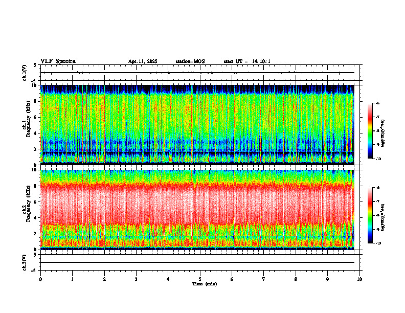Click the "-7" label on ch.2 color scale
Image resolution: width=405 pixels, height=313 pixels.
pos(377,202)
